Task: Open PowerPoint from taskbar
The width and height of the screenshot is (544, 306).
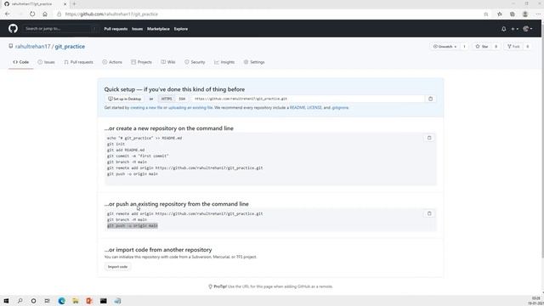Action: (x=89, y=301)
